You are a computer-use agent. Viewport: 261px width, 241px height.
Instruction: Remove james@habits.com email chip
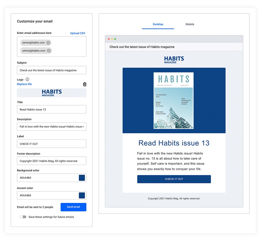pos(48,43)
